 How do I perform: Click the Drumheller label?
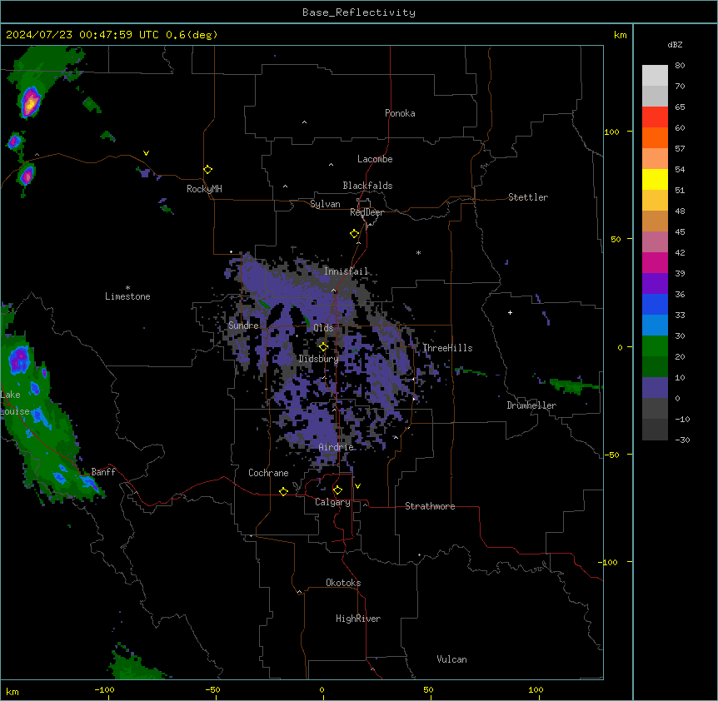pos(531,405)
